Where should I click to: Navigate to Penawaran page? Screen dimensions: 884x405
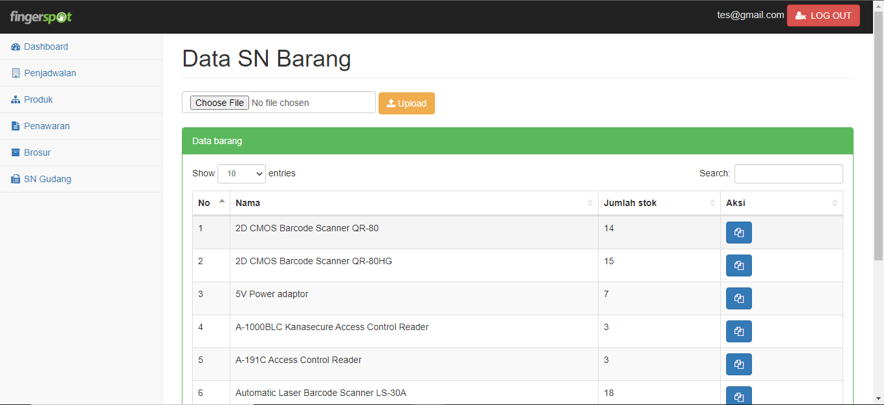coord(47,126)
